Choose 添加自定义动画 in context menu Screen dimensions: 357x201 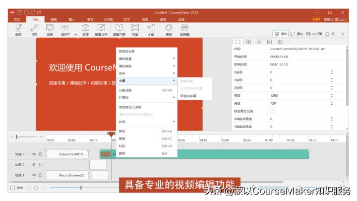(147, 107)
